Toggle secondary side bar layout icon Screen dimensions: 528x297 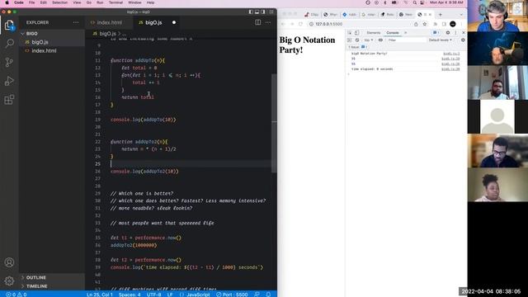263,12
